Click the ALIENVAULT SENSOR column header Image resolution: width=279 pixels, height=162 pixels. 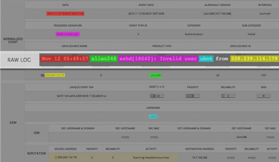217,5
